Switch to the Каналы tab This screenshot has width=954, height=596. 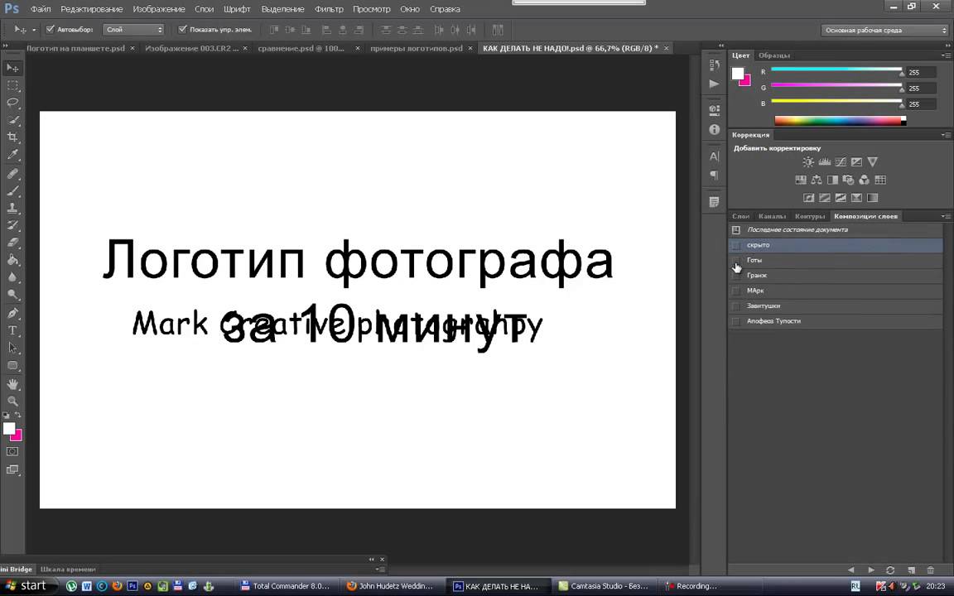(x=772, y=216)
